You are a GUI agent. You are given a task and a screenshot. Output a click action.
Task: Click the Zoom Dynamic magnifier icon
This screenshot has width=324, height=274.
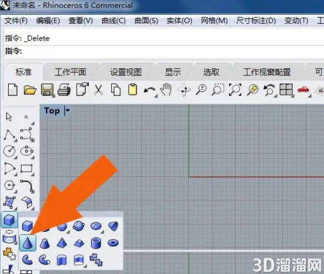click(201, 90)
